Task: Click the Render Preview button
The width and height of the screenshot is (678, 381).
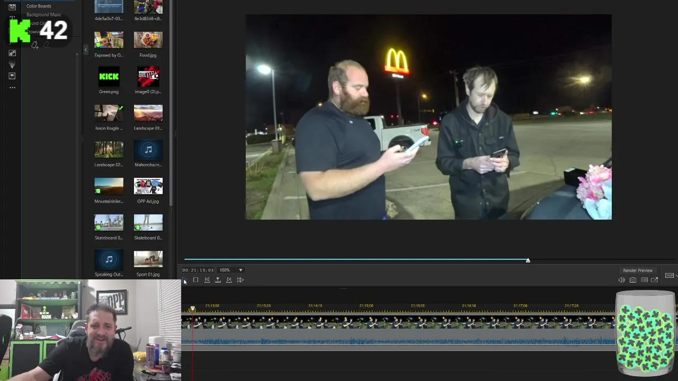Action: pos(638,270)
